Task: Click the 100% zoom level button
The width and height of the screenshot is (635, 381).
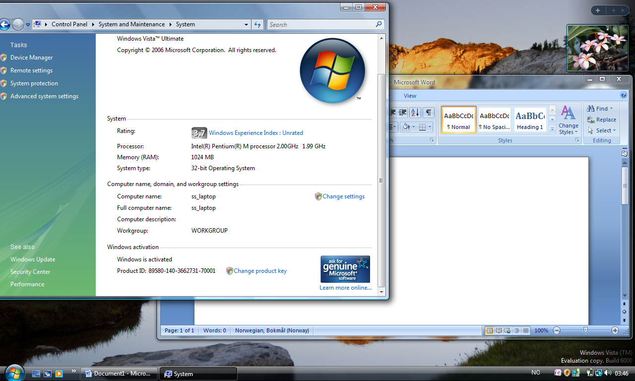Action: click(541, 330)
